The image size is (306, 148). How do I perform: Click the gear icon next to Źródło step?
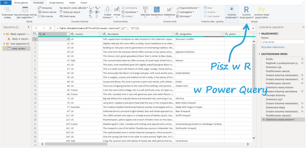(302, 59)
